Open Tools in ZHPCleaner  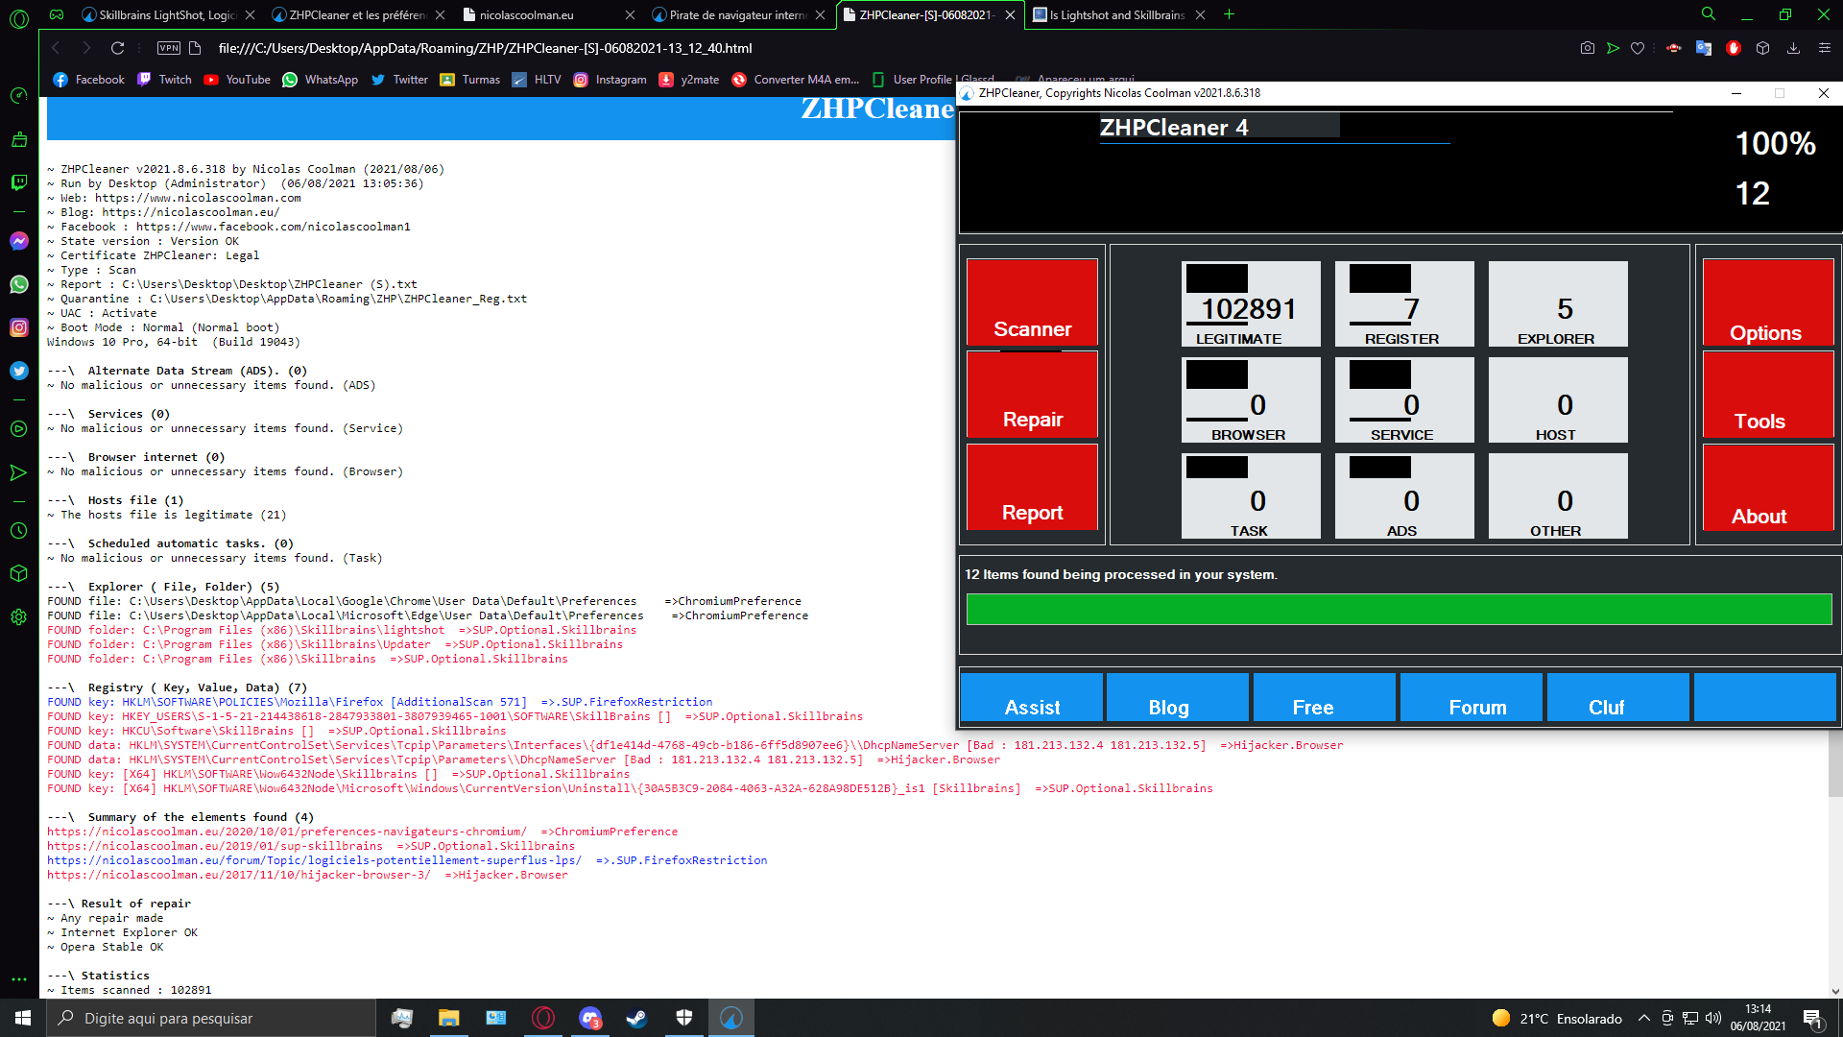coord(1768,395)
